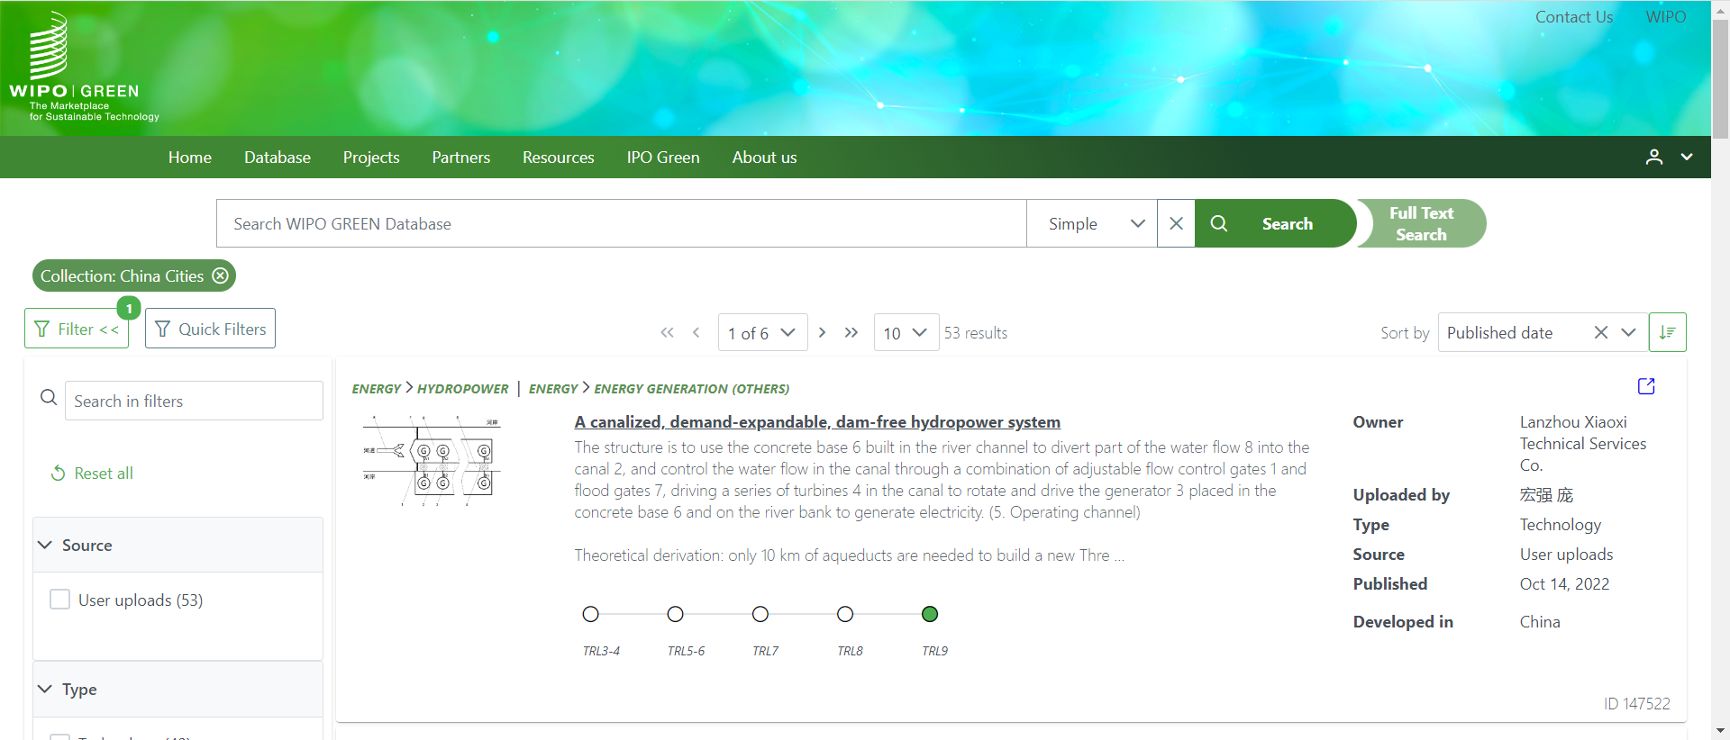This screenshot has width=1730, height=740.
Task: Remove the China Cities collection filter
Action: pyautogui.click(x=221, y=276)
